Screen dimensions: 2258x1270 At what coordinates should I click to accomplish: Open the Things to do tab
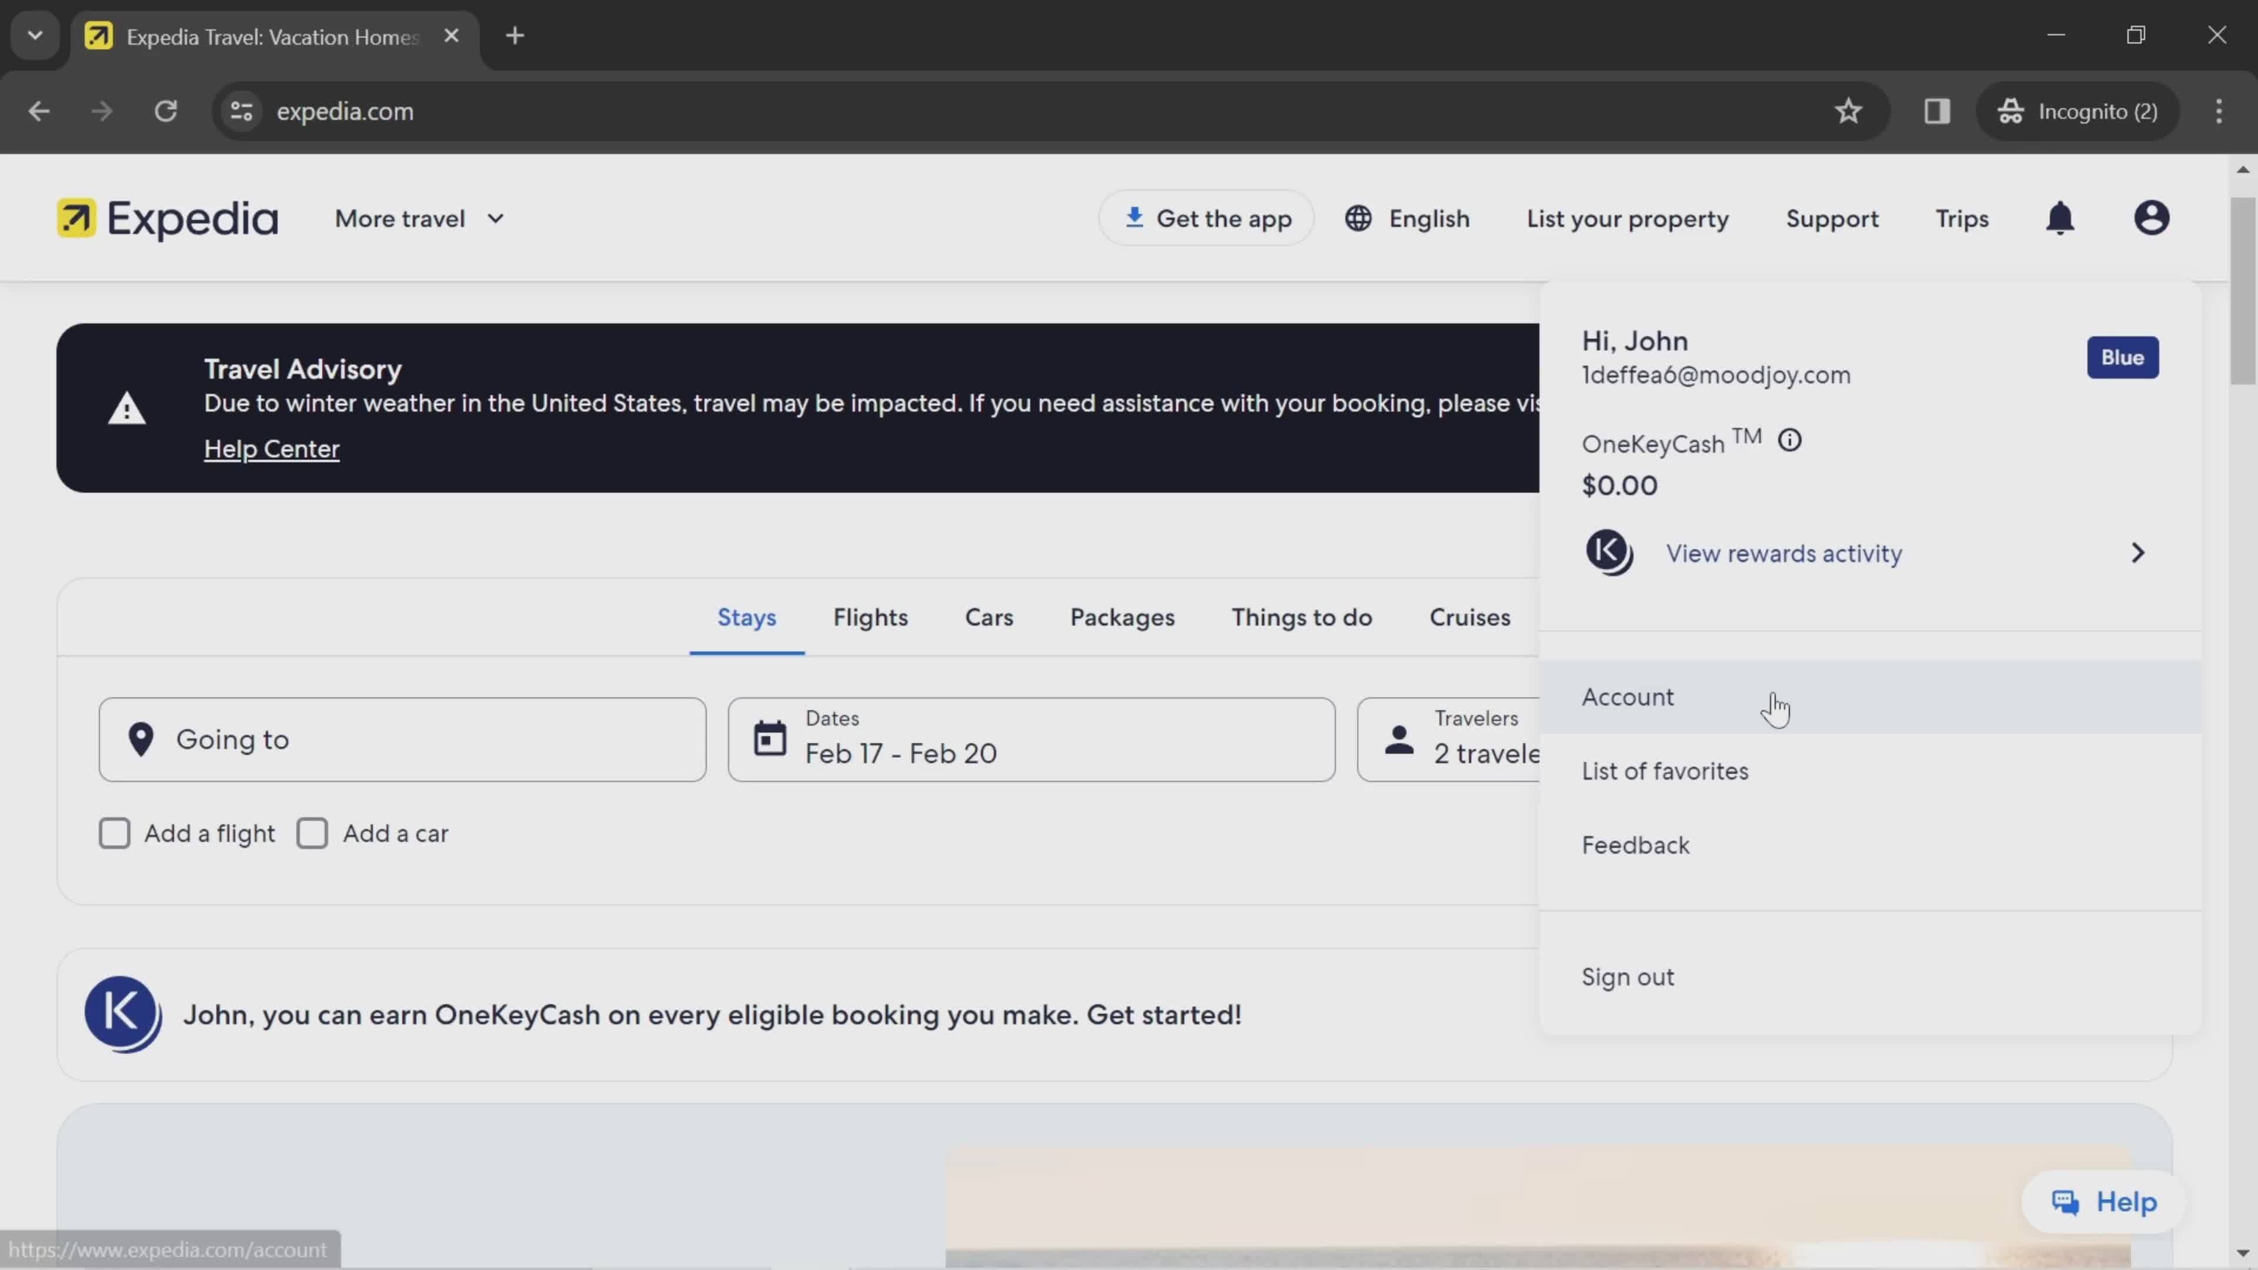pos(1302,618)
